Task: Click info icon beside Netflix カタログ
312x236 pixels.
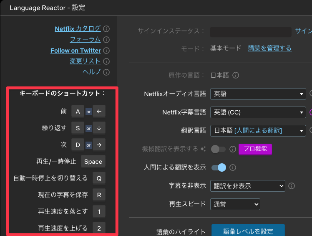Action: click(106, 29)
